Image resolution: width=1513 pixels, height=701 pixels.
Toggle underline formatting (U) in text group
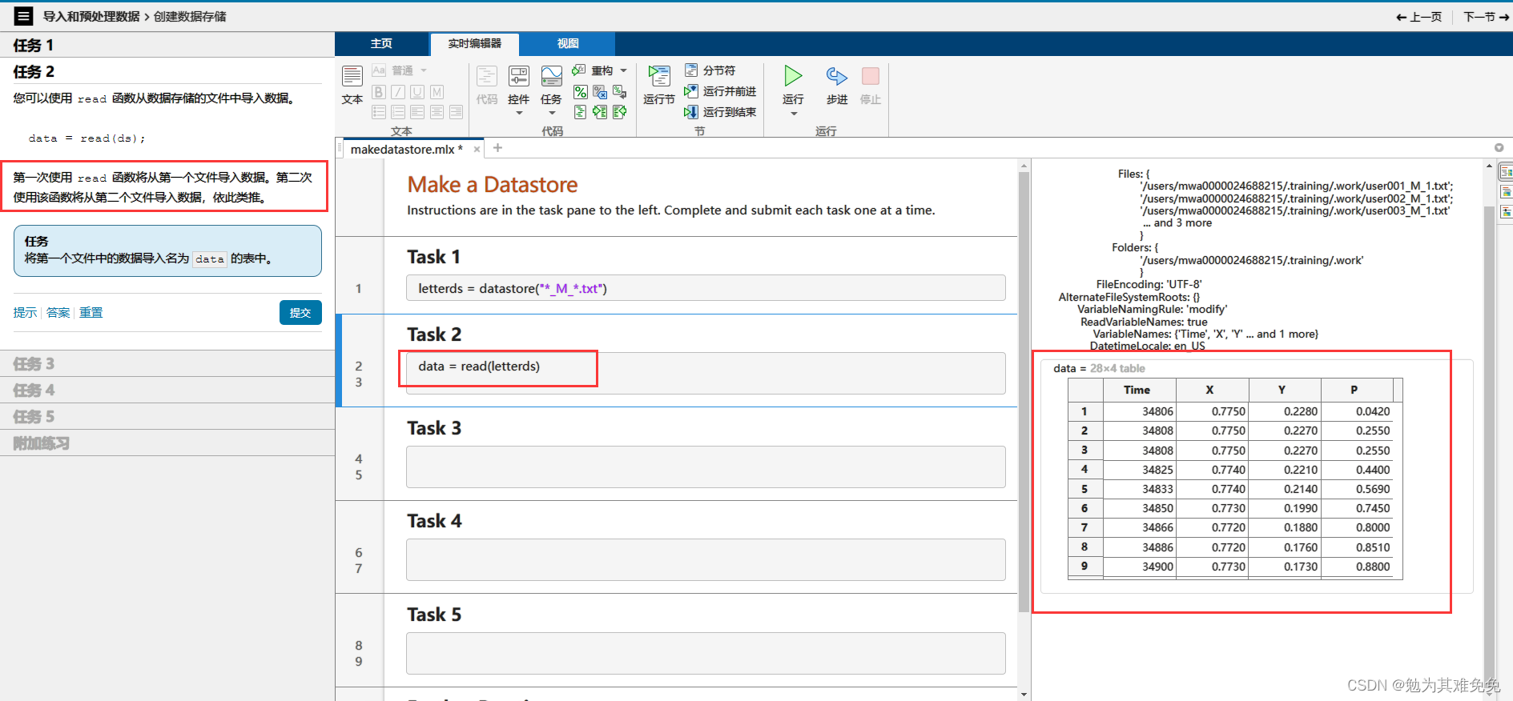[x=417, y=92]
